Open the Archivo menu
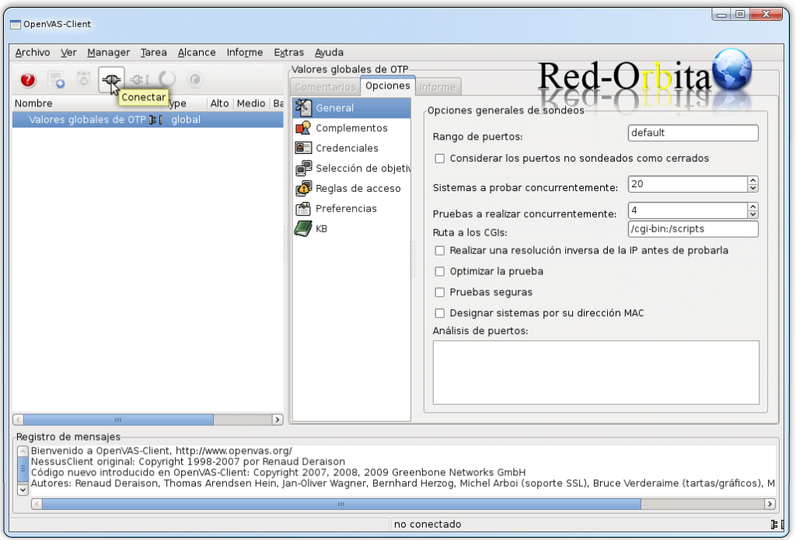The image size is (796, 540). [x=33, y=52]
